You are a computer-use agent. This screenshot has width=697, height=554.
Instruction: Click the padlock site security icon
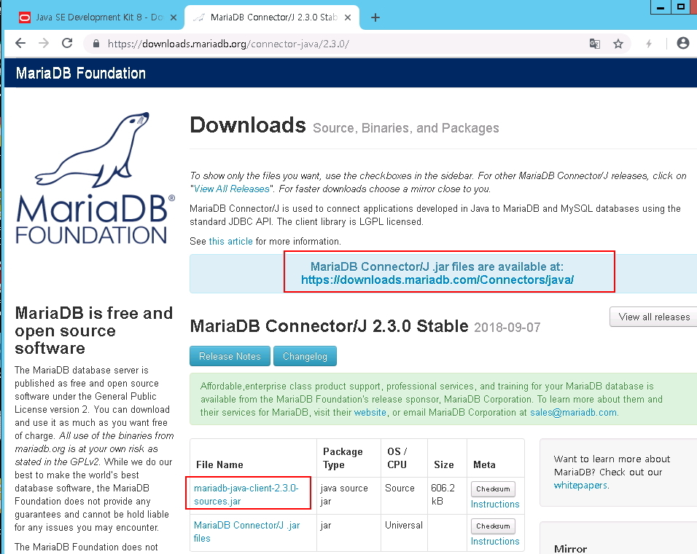[x=96, y=44]
